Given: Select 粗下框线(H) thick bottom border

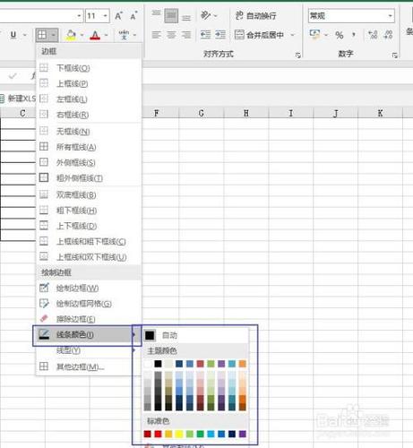Looking at the screenshot, I should click(x=89, y=211).
